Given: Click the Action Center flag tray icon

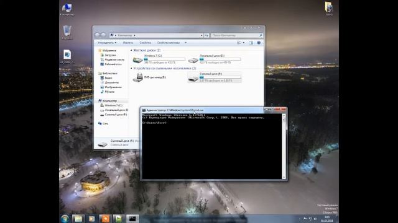Looking at the screenshot, I should (305, 219).
